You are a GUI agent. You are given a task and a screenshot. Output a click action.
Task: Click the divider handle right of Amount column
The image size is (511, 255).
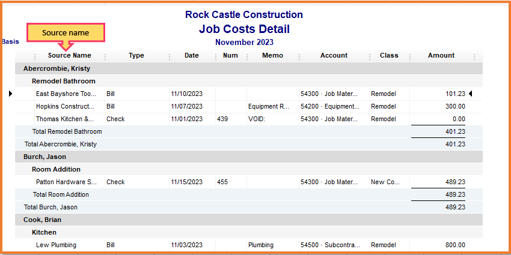tap(474, 56)
